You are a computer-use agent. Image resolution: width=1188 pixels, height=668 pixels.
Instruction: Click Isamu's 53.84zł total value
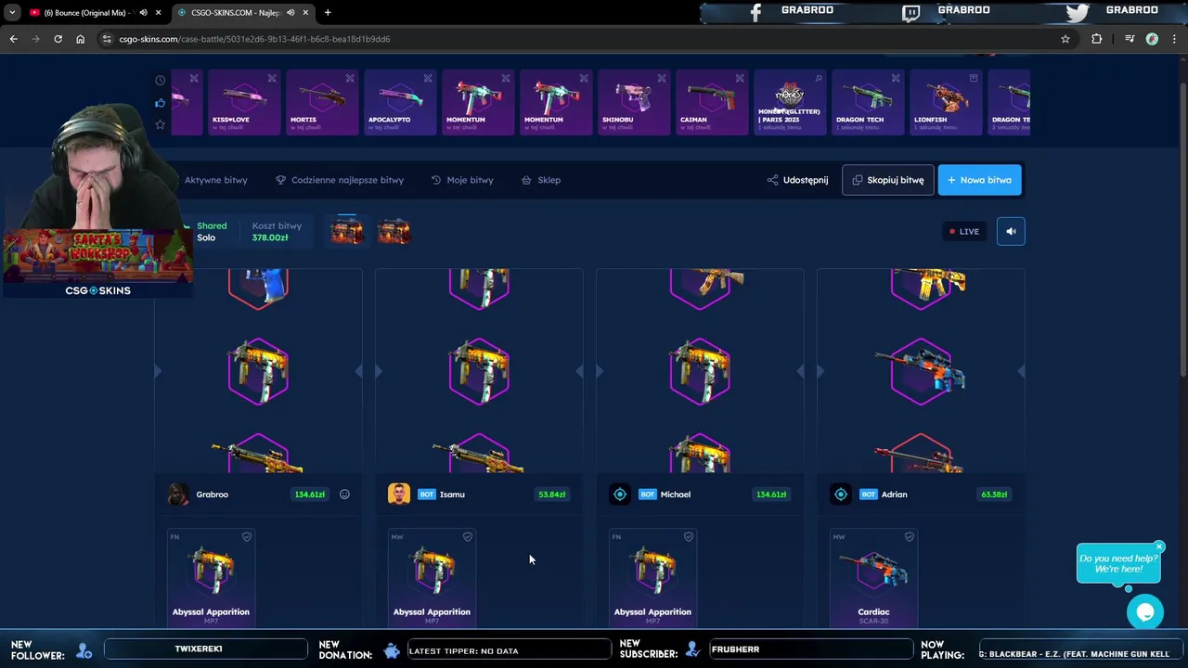tap(551, 495)
